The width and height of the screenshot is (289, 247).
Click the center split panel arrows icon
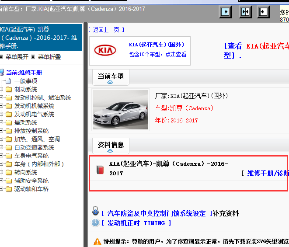tap(245, 12)
